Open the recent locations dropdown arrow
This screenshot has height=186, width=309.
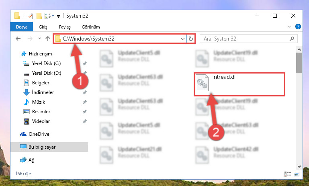[39, 39]
